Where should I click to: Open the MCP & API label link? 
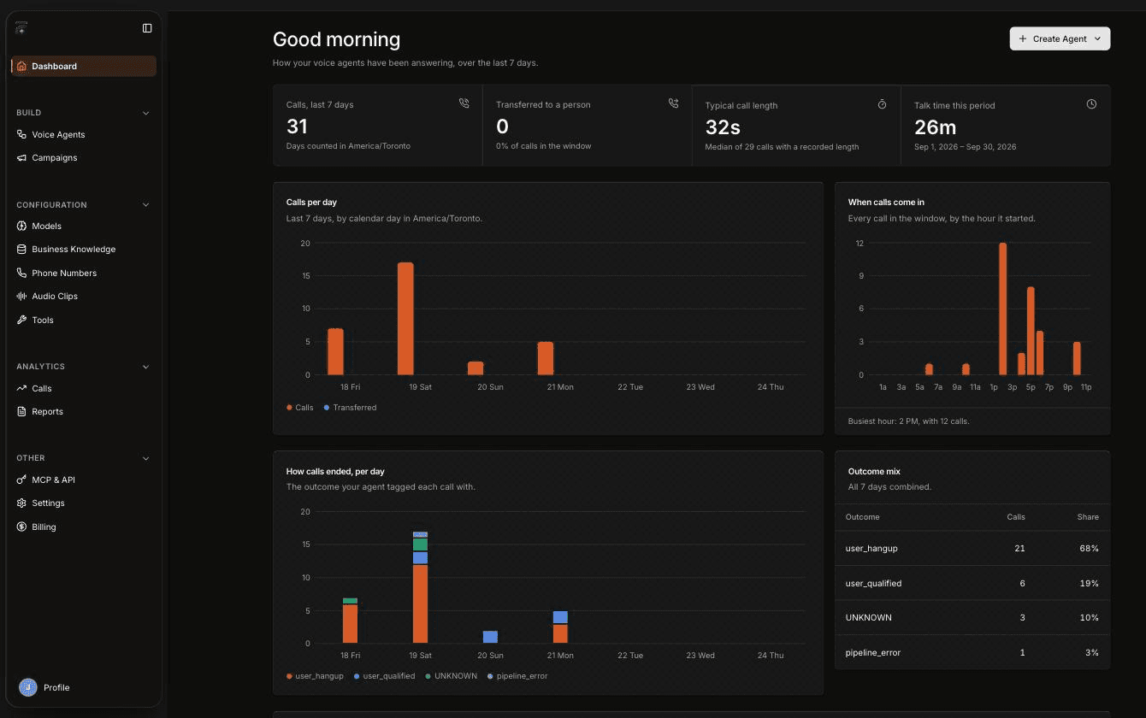pyautogui.click(x=53, y=480)
